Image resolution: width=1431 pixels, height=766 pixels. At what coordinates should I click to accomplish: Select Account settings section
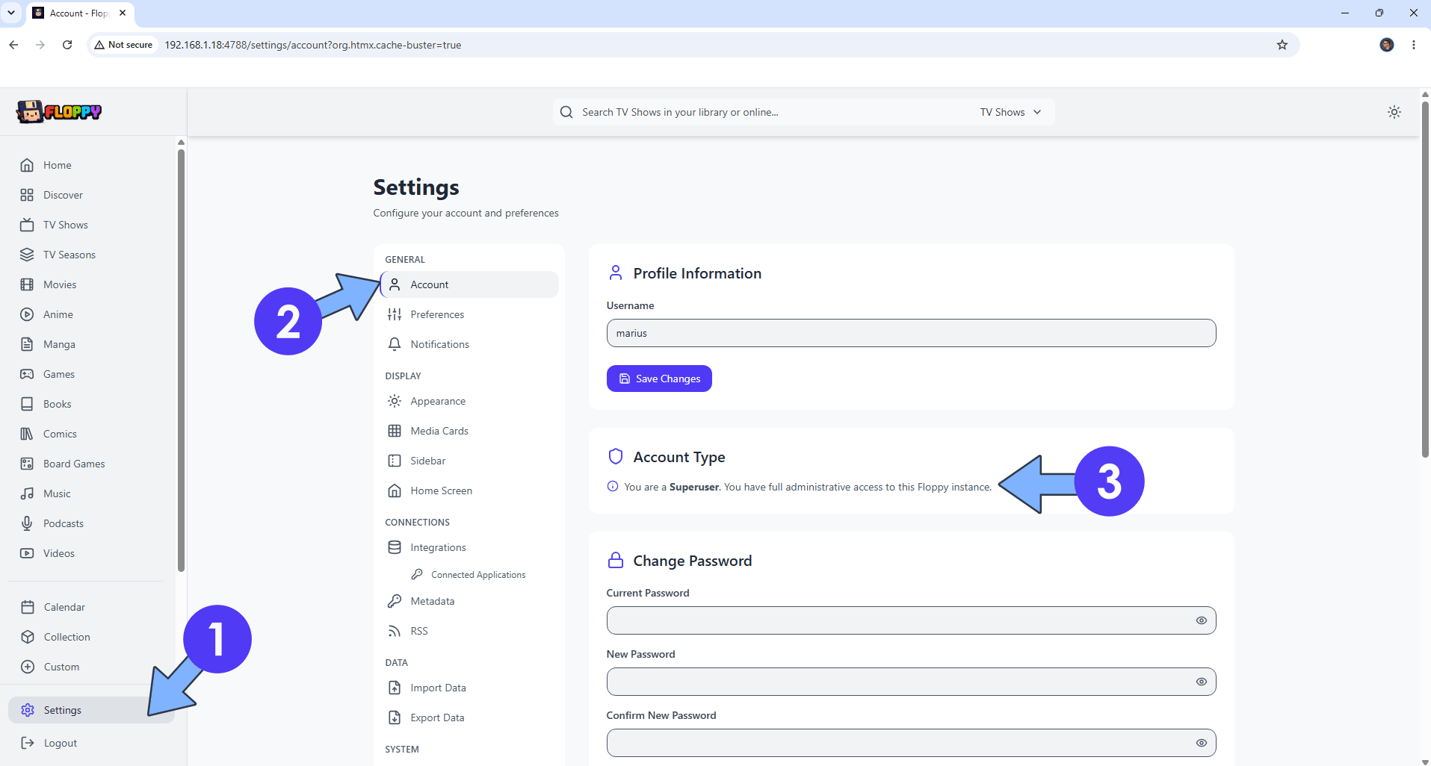[469, 284]
